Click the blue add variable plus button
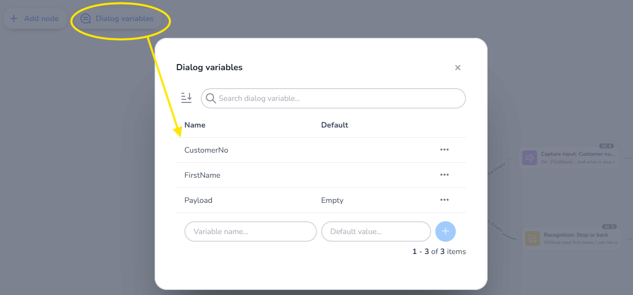The height and width of the screenshot is (295, 633). [x=445, y=231]
